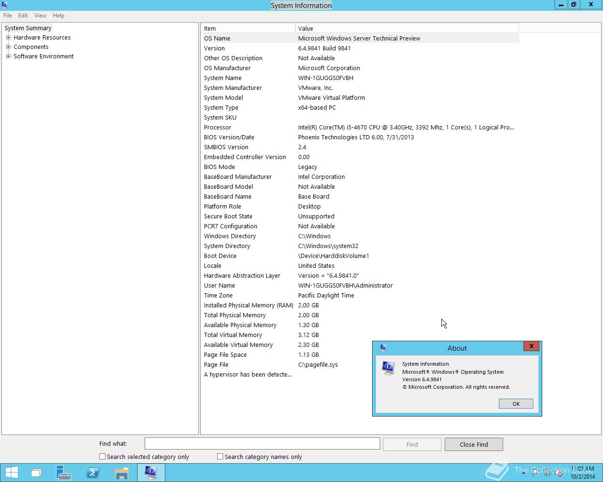Click the System Information title bar icon
Screen dimensions: 603x482
click(5, 5)
